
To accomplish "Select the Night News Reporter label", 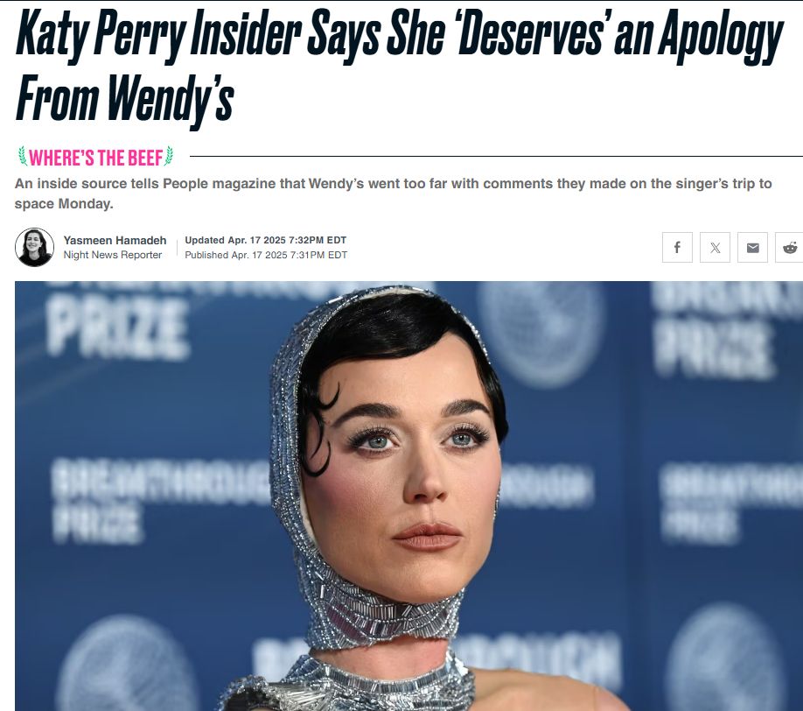I will click(113, 255).
